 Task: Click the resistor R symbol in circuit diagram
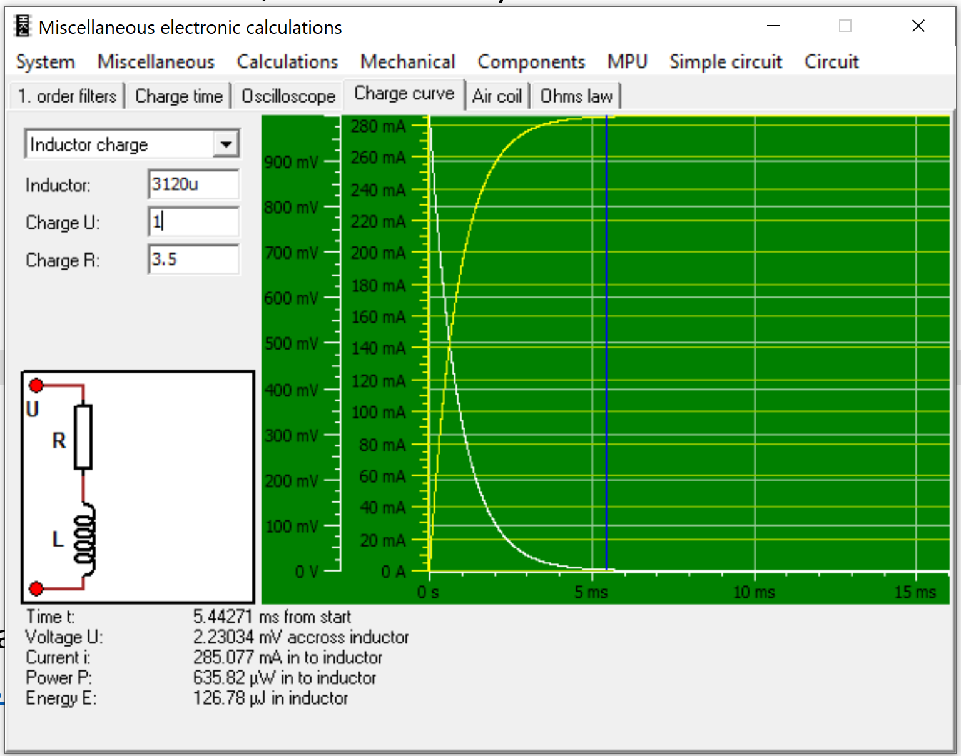(83, 436)
